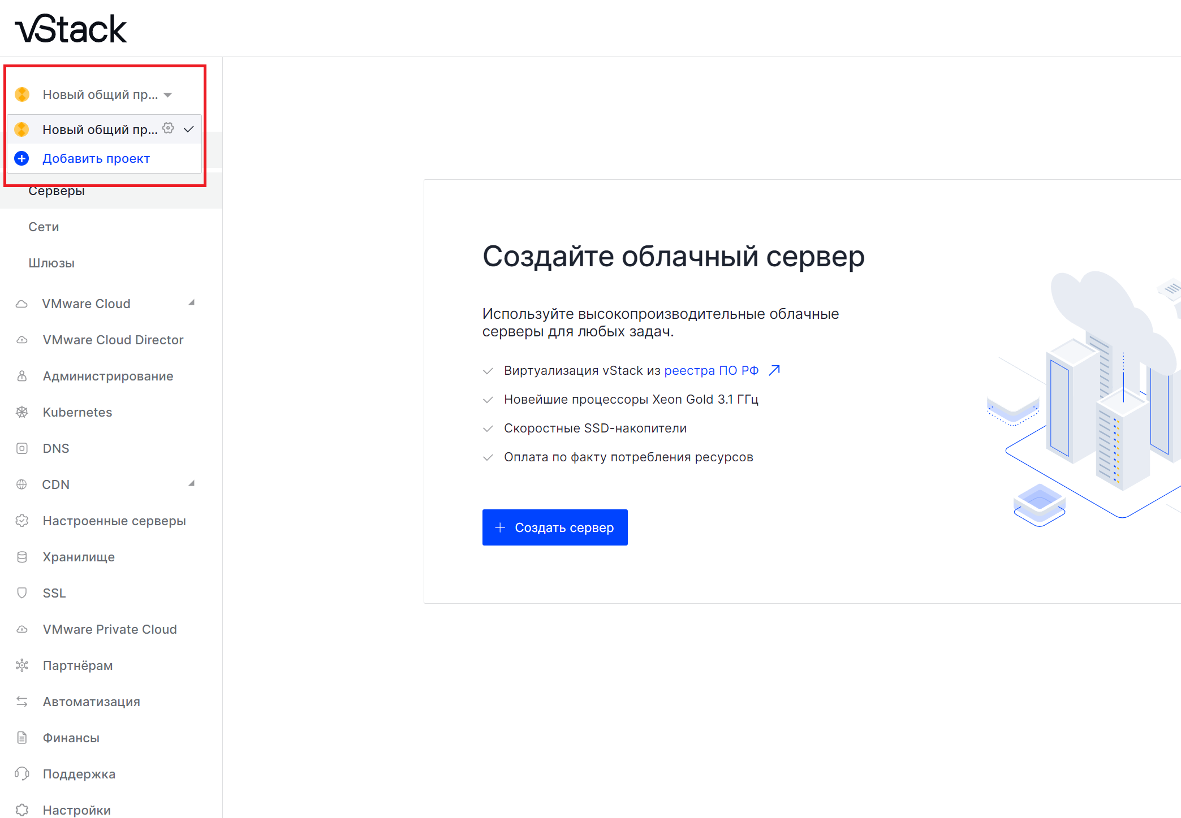Open the реестра ПО РФ link
The width and height of the screenshot is (1181, 818).
(x=711, y=370)
